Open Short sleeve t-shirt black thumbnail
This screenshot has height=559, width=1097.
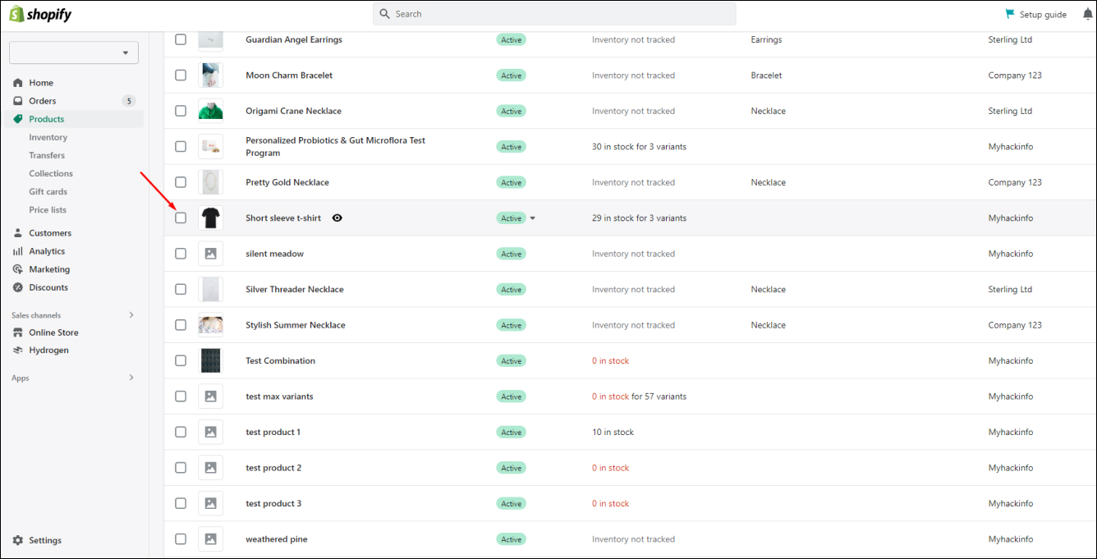coord(210,218)
